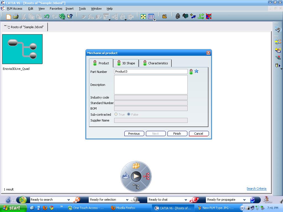Click the Description text area

pyautogui.click(x=151, y=85)
